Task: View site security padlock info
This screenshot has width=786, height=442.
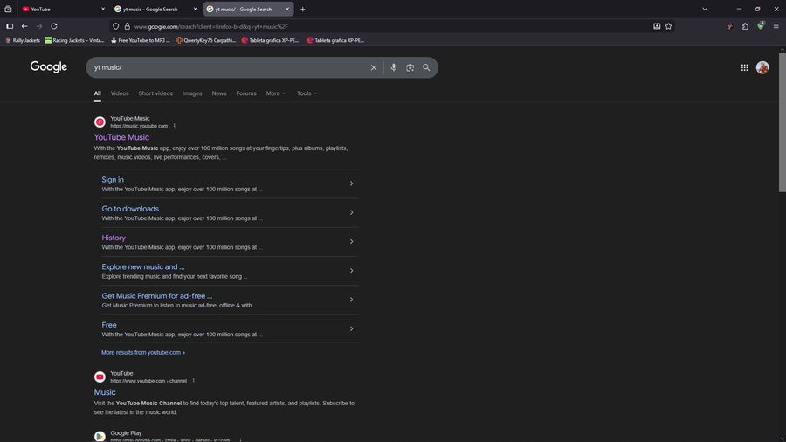Action: tap(128, 26)
